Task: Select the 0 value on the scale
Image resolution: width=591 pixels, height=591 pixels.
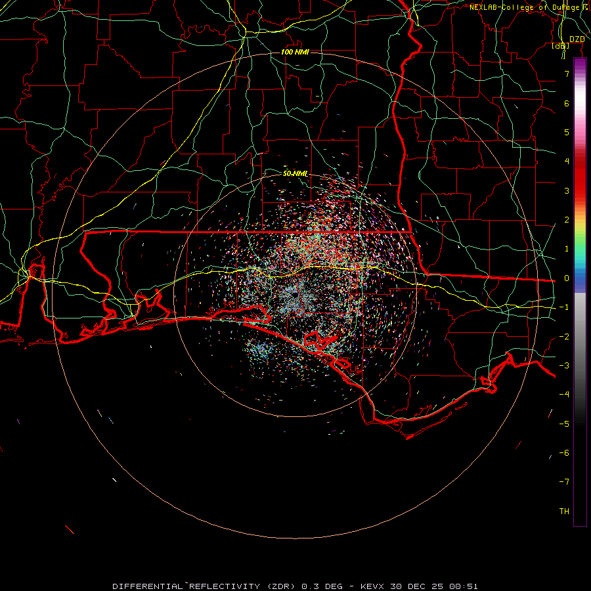Action: [x=567, y=278]
